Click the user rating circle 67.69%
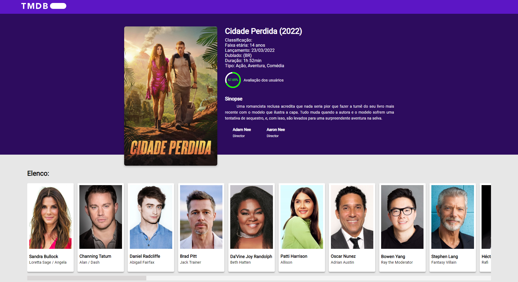This screenshot has width=518, height=282. tap(233, 80)
